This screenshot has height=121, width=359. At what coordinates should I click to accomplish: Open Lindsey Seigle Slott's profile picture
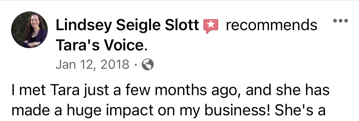click(29, 30)
